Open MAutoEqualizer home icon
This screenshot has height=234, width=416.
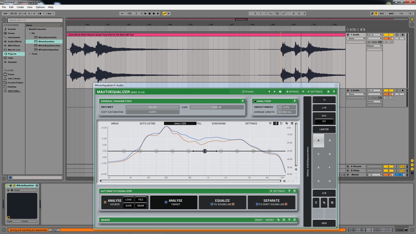tap(328, 92)
